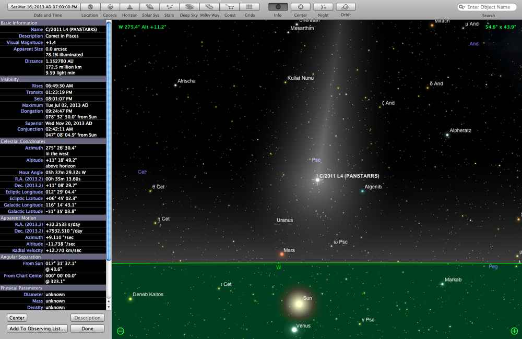Screen dimensions: 522x339
Task: Click the info panel scrollbar
Action: [x=108, y=156]
